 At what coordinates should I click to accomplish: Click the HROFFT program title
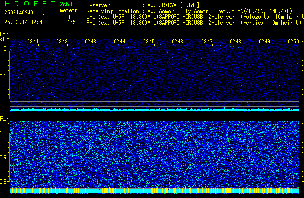point(30,4)
